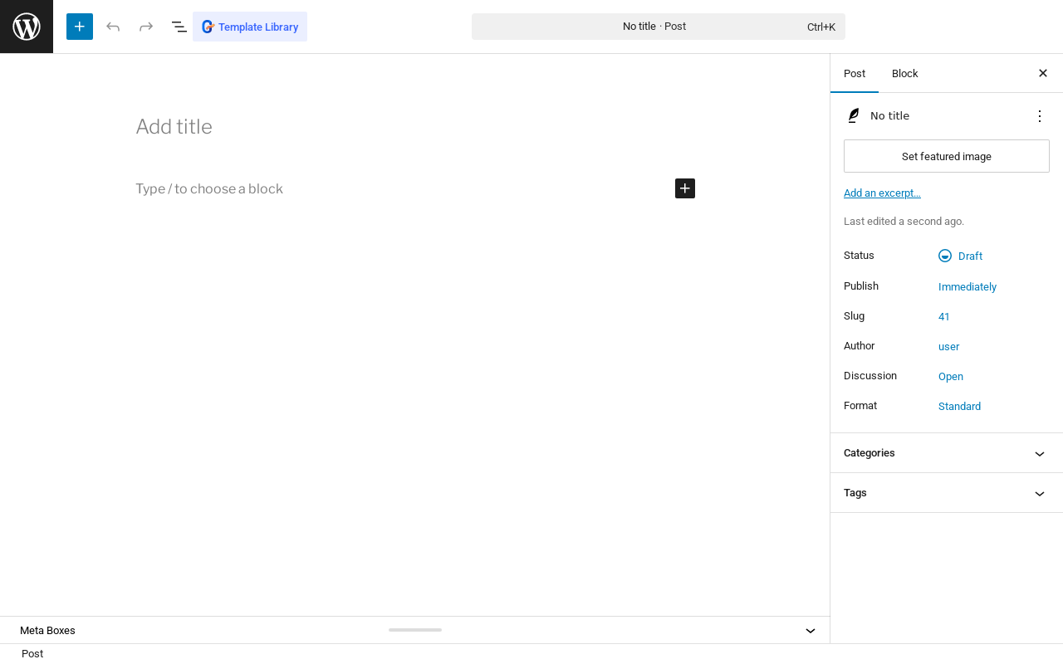The width and height of the screenshot is (1063, 664).
Task: Select the Post tab in sidebar
Action: 855,73
